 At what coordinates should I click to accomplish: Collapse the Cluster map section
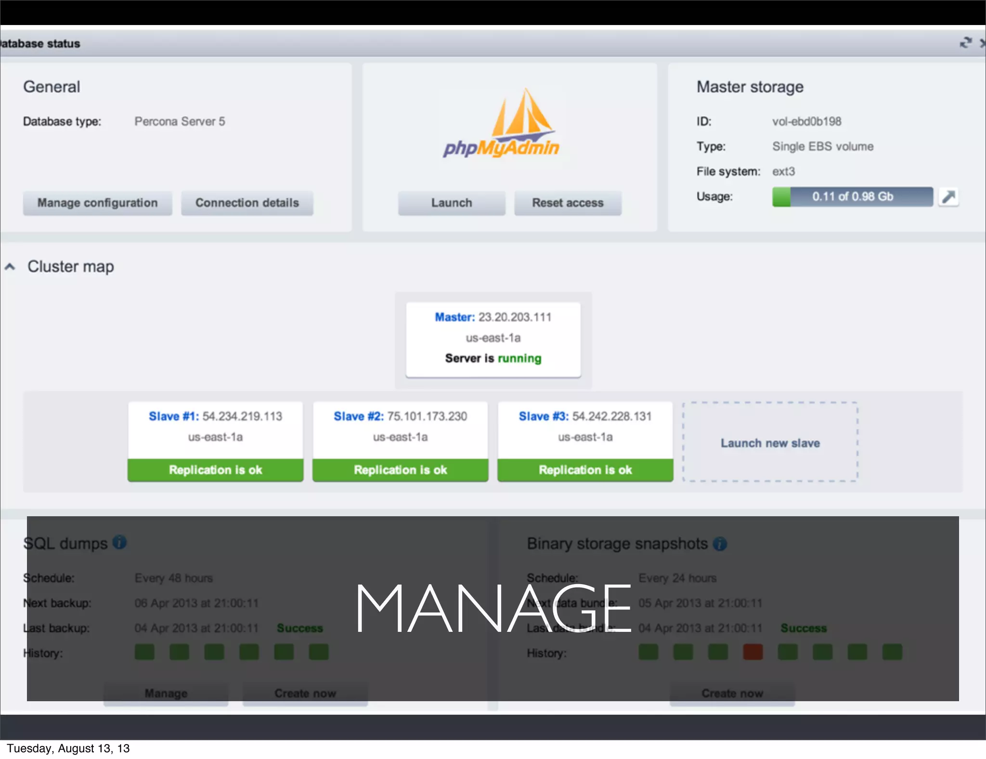pyautogui.click(x=10, y=266)
